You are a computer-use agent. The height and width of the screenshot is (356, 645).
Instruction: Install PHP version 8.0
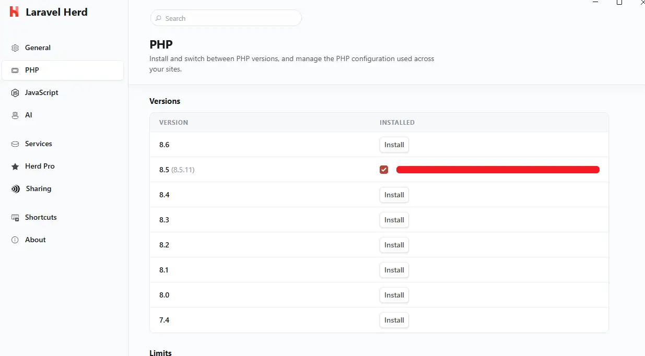(x=394, y=295)
